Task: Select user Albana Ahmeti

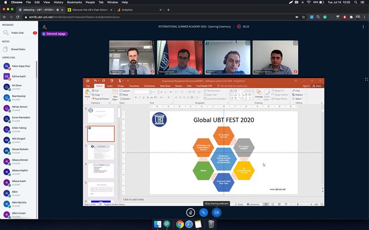Action: point(19,161)
